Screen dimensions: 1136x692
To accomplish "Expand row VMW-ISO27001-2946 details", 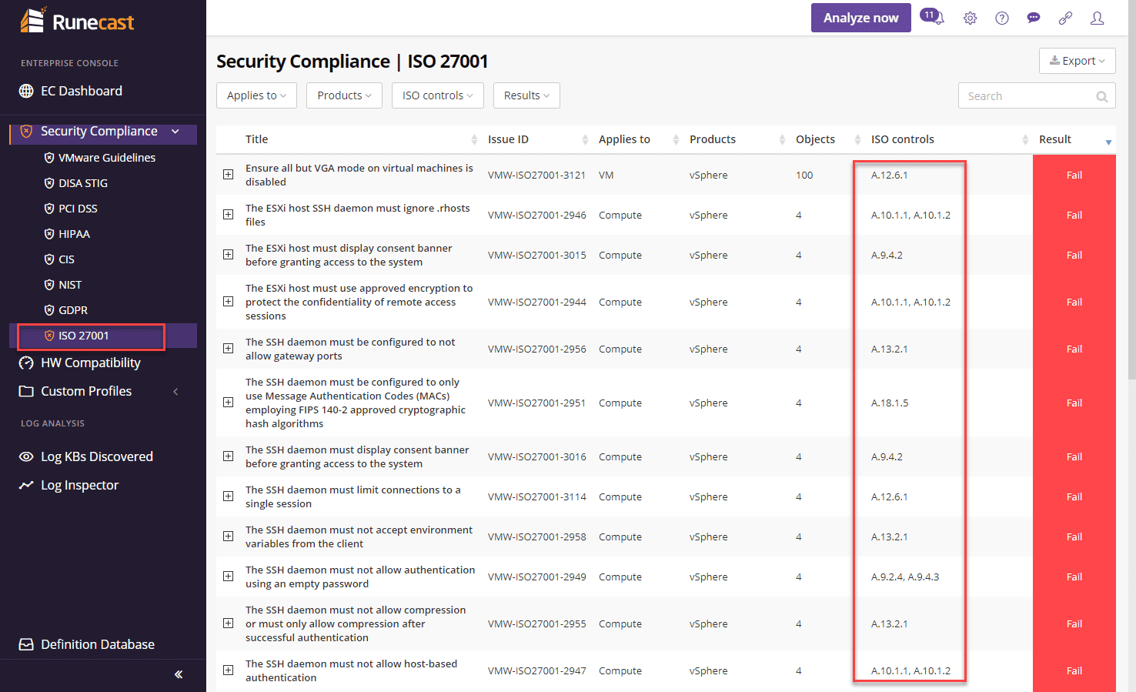I will coord(228,215).
